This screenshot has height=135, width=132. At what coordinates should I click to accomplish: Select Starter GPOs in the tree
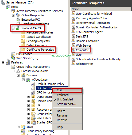pyautogui.click(x=44, y=122)
